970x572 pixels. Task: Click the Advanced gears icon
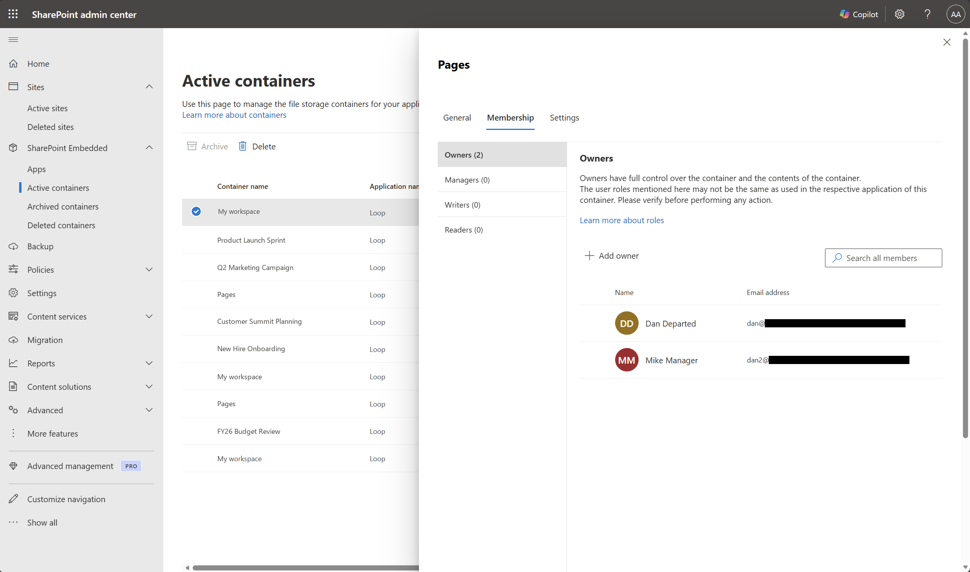click(13, 410)
